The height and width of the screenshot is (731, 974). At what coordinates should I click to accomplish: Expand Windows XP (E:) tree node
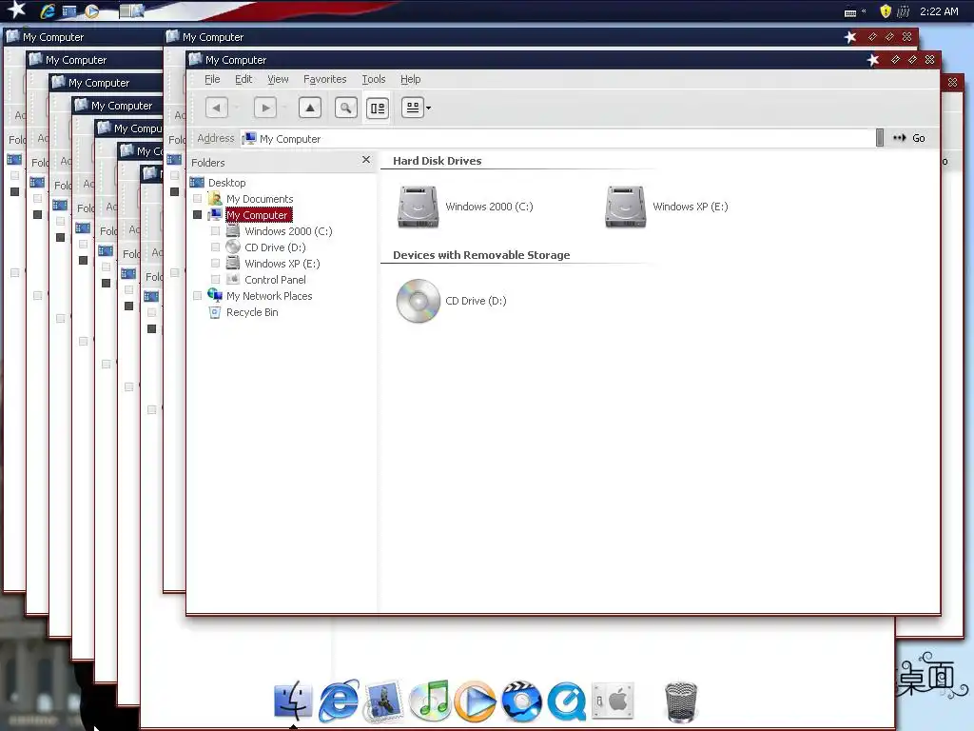[x=216, y=264]
